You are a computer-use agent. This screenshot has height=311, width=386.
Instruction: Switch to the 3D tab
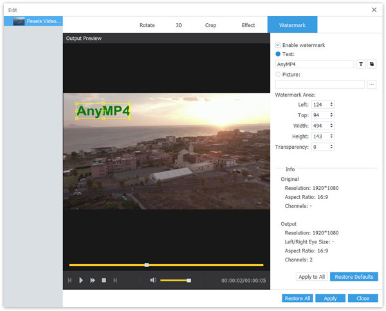[x=179, y=25]
